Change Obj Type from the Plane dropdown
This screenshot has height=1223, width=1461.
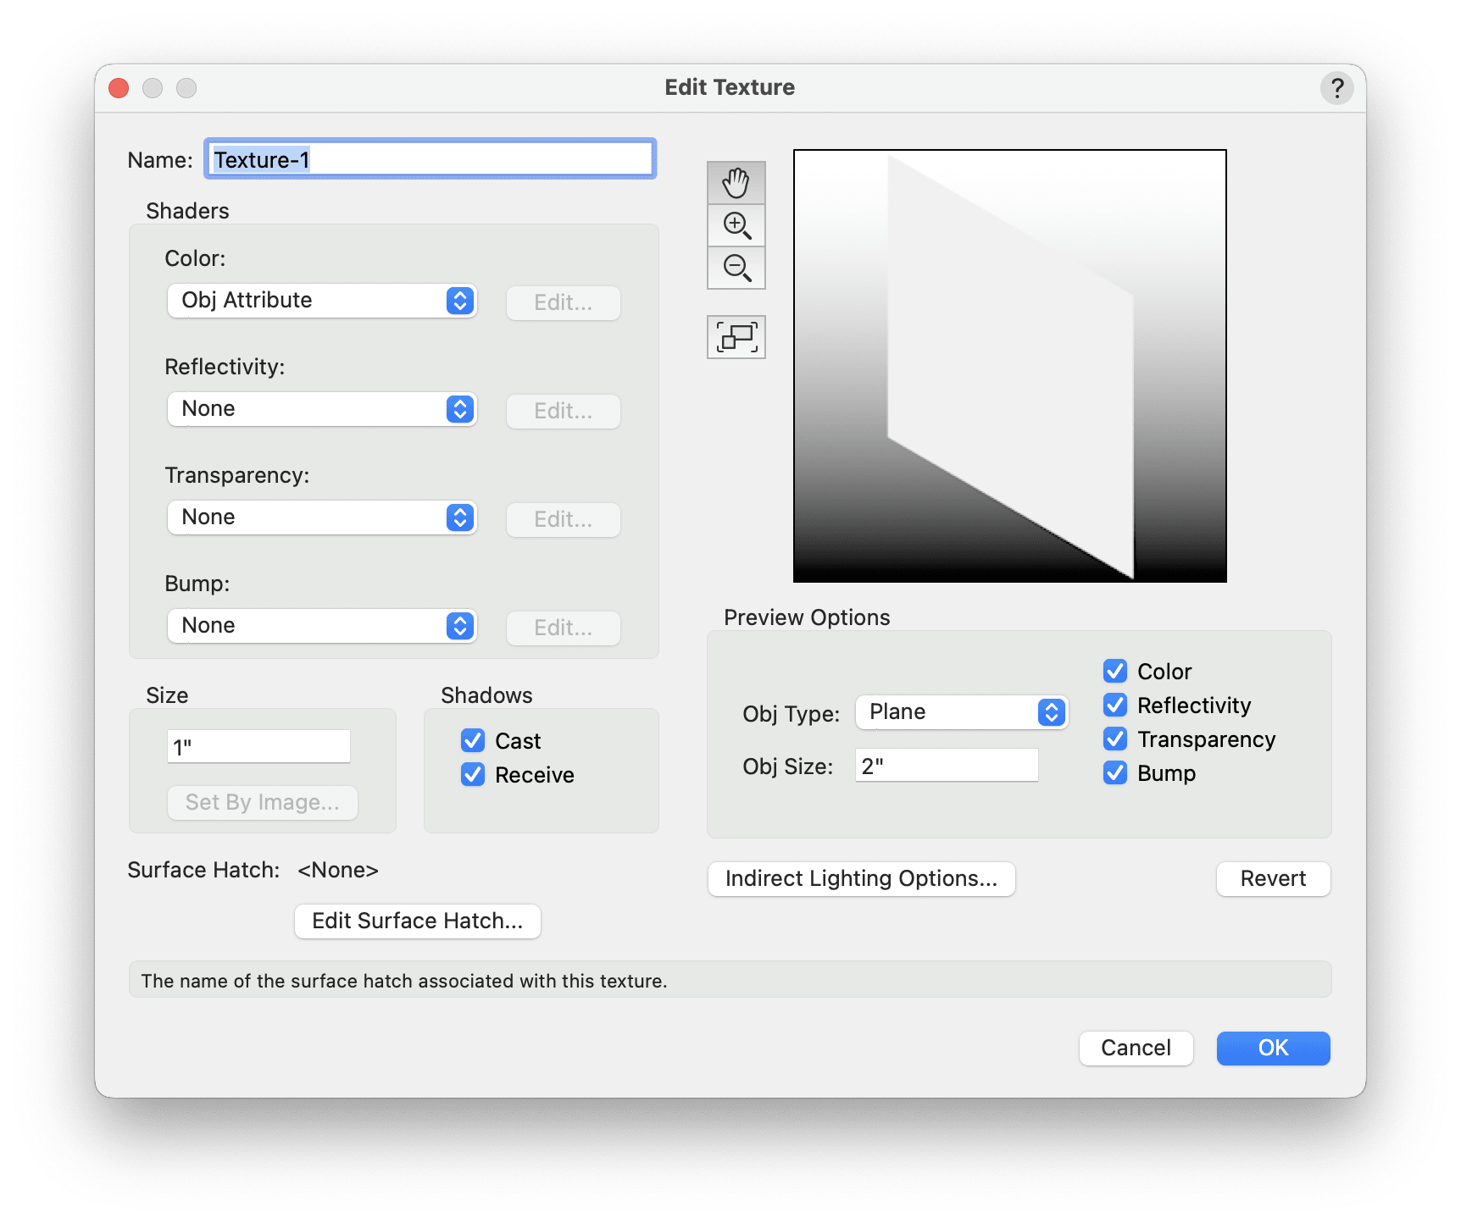[x=962, y=712]
